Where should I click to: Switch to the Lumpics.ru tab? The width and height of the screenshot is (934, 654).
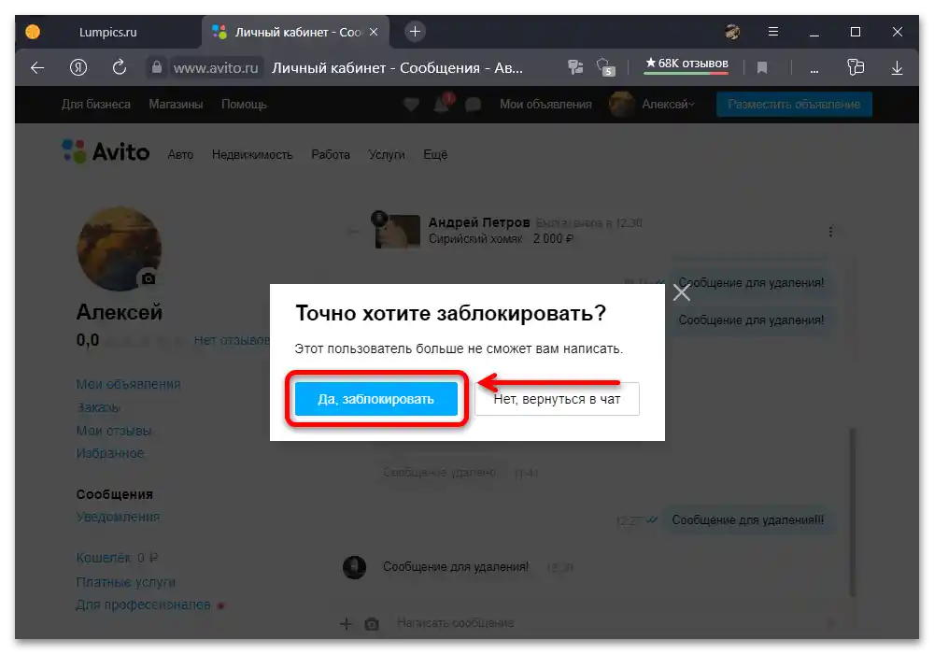pyautogui.click(x=107, y=32)
